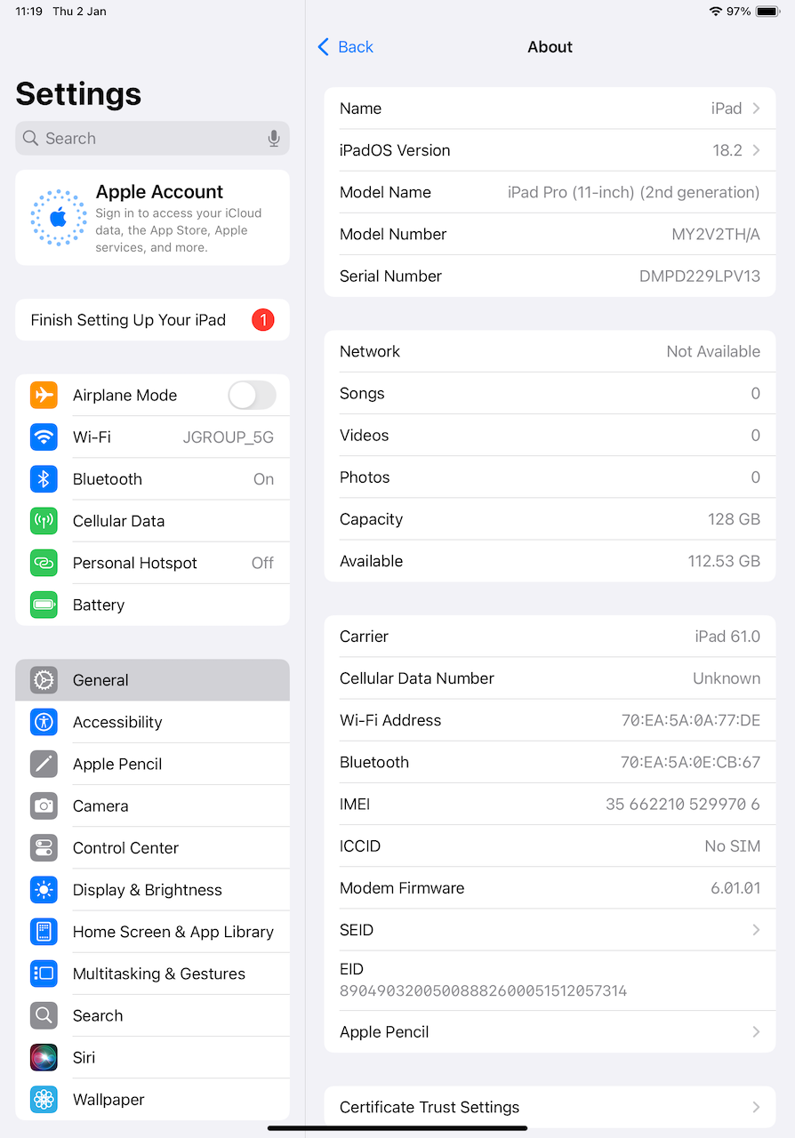Viewport: 795px width, 1138px height.
Task: Open Apple Pencil row chevron in About
Action: pyautogui.click(x=756, y=1031)
